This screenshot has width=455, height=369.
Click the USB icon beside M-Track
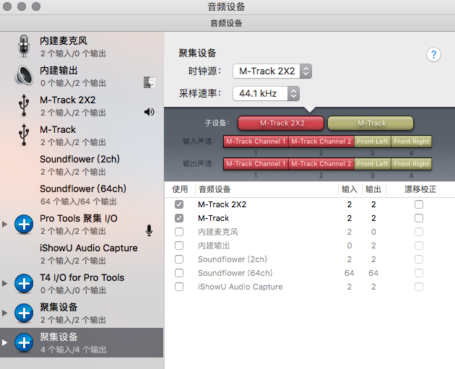[24, 134]
